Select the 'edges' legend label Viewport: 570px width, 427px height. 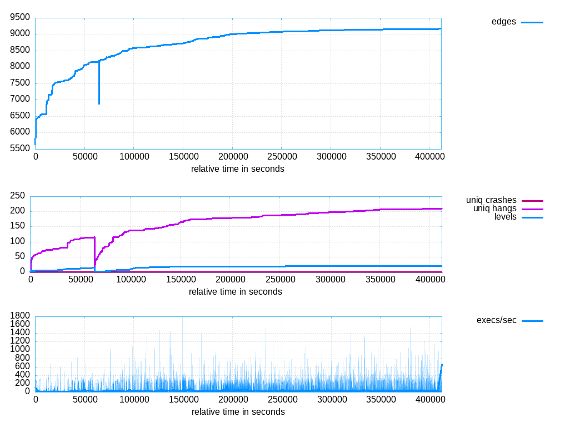pos(503,22)
